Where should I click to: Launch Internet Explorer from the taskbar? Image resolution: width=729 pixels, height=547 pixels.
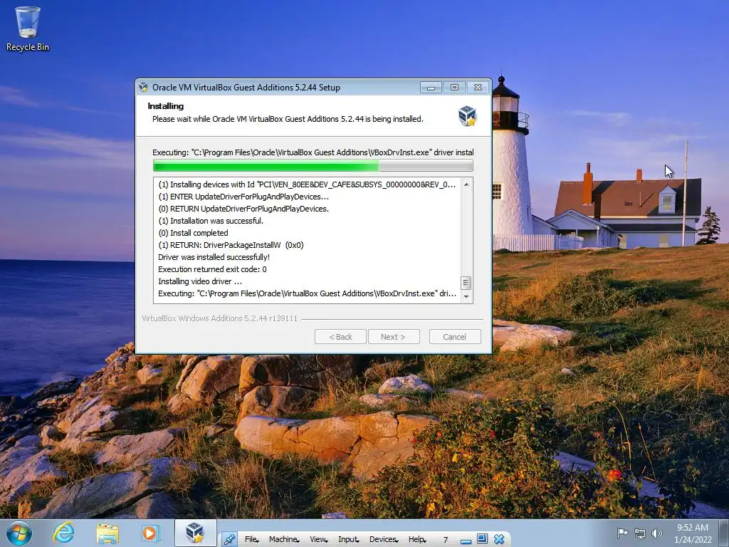pyautogui.click(x=63, y=533)
